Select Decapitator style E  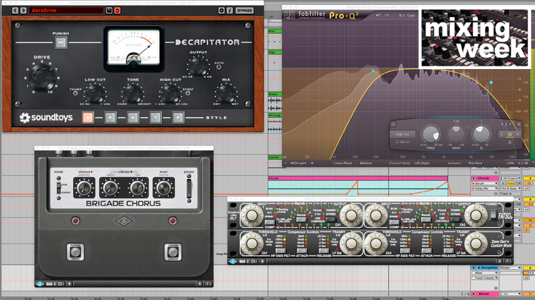(x=110, y=118)
